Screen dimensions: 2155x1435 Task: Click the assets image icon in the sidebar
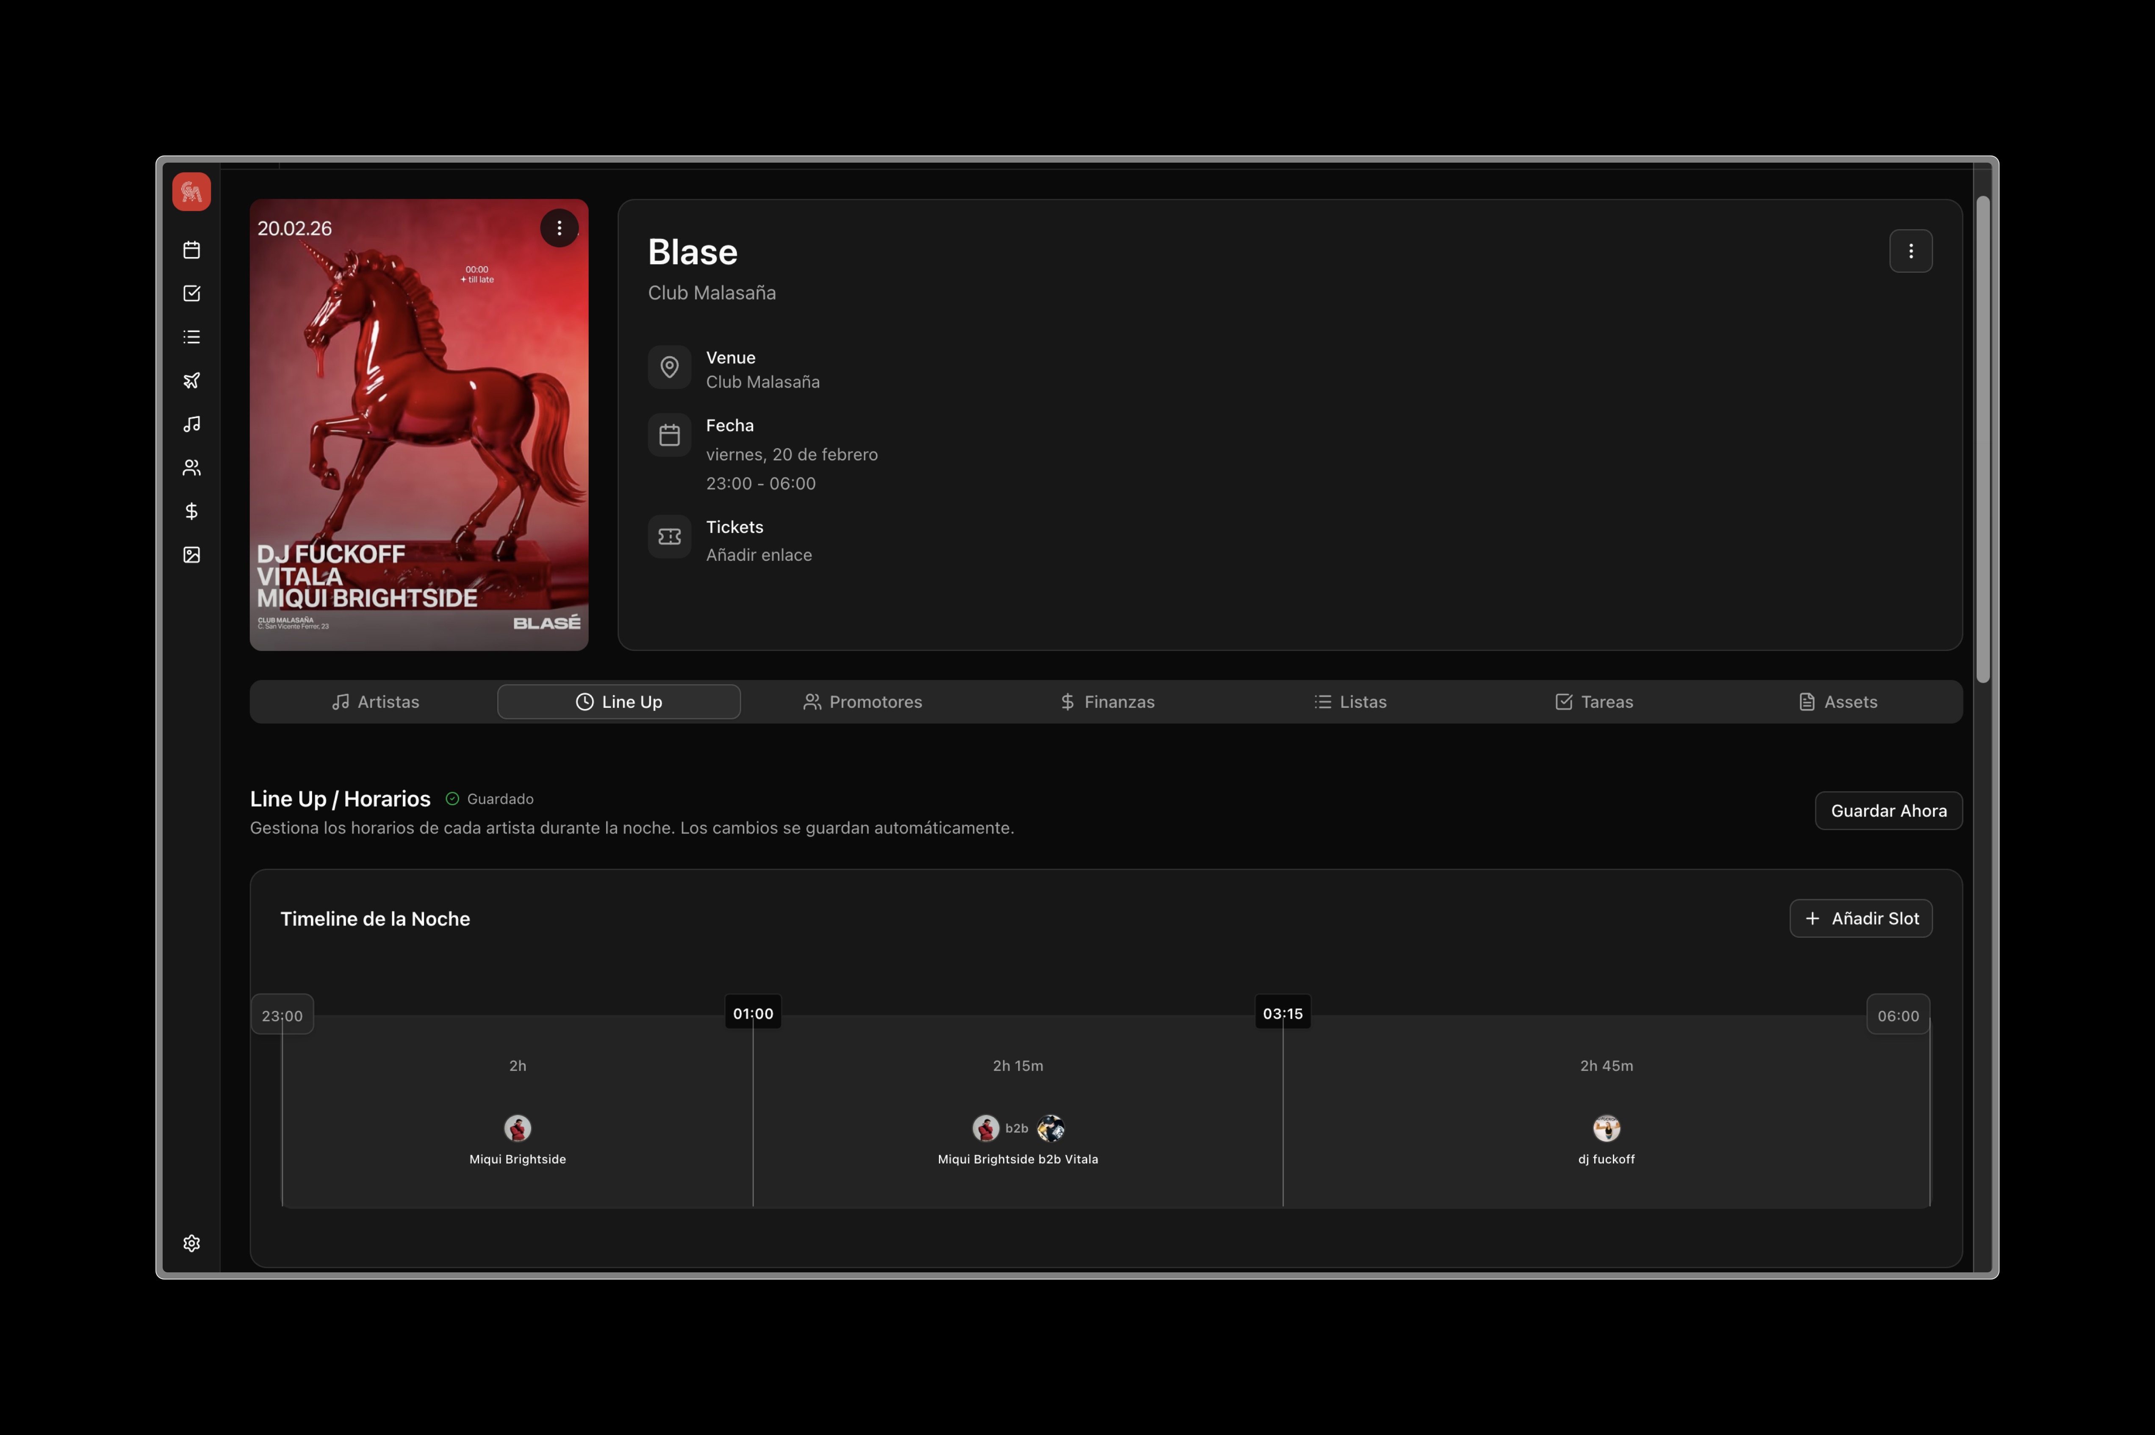[x=191, y=554]
